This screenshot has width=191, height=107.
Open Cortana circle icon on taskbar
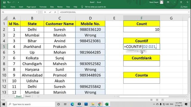[x=58, y=104]
